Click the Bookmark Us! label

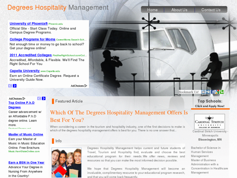tap(189, 92)
